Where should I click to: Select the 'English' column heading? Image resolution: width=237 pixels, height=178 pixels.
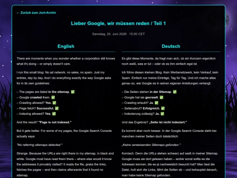pyautogui.click(x=66, y=46)
